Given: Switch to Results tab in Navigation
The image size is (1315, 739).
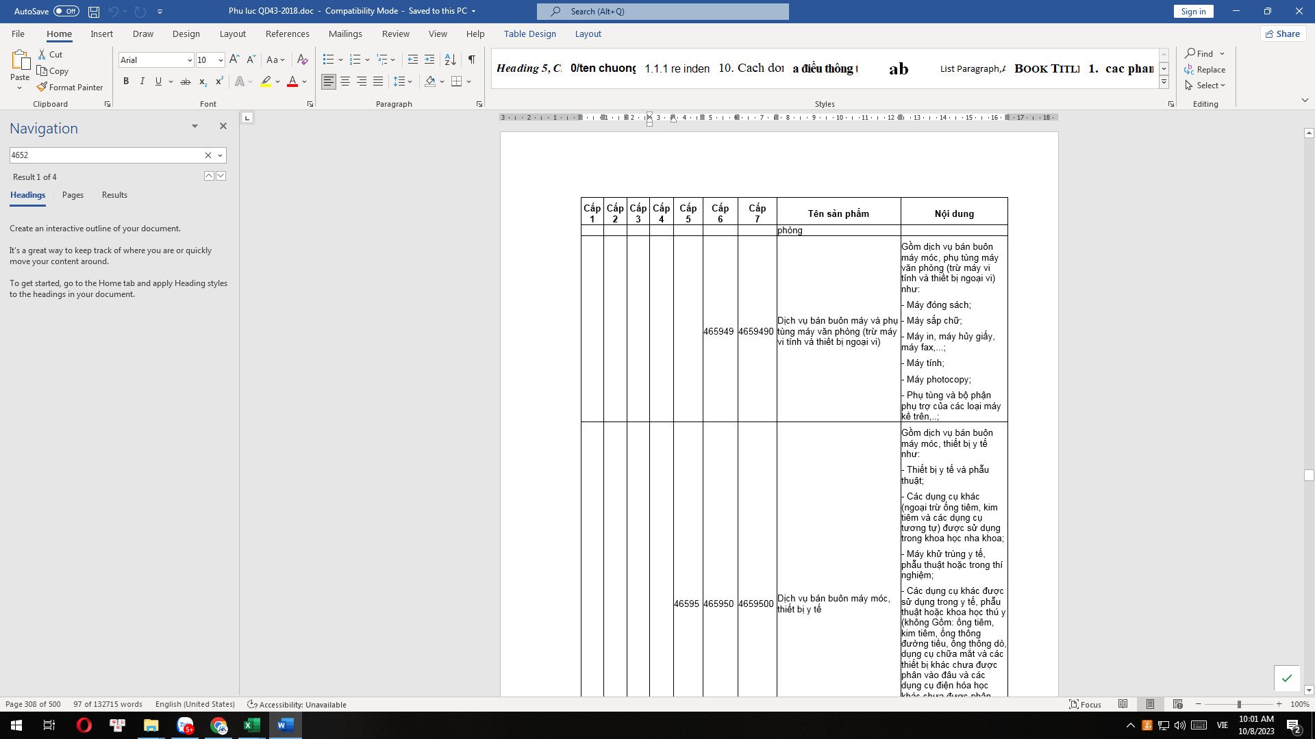Looking at the screenshot, I should click(114, 195).
